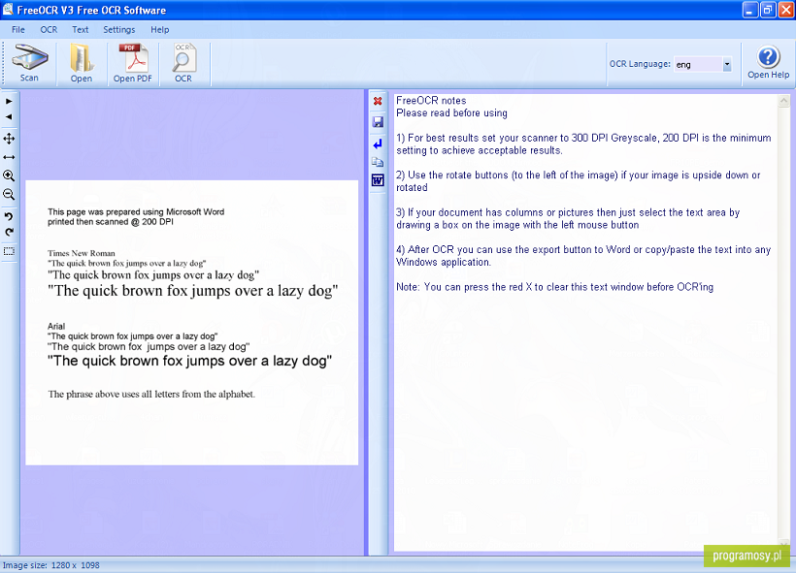Click the horizontal double-arrow fit-width icon
This screenshot has width=796, height=573.
tap(9, 157)
